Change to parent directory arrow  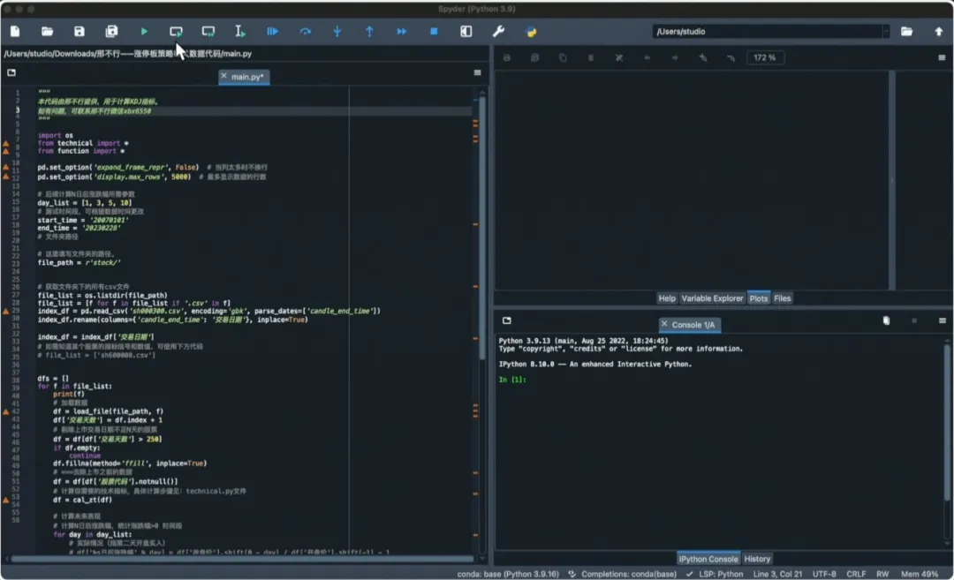click(x=939, y=32)
